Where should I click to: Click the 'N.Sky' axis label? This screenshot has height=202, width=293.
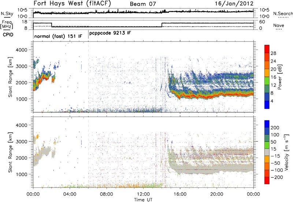point(7,13)
